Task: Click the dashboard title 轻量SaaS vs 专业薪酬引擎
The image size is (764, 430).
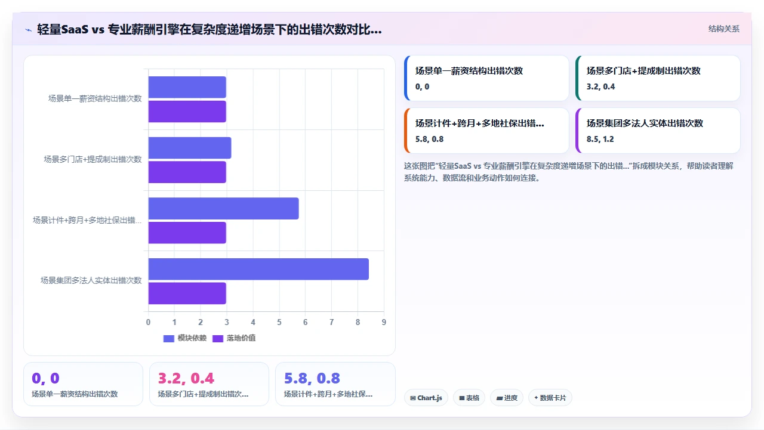Action: click(210, 29)
